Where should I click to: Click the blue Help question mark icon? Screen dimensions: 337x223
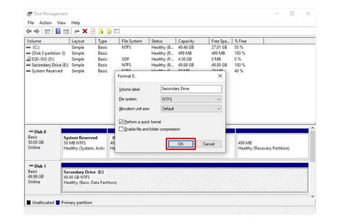coord(58,31)
